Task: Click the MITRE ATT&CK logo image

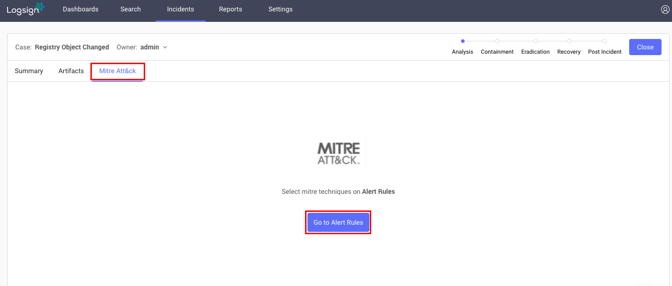Action: 339,153
